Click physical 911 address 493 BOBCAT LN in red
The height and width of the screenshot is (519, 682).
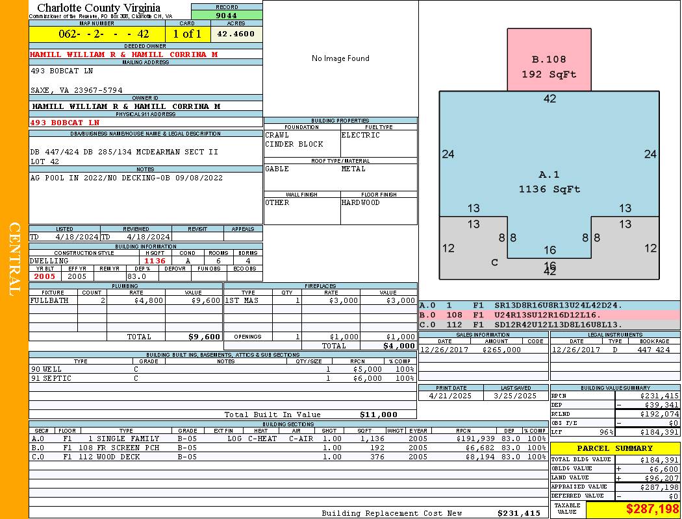click(65, 123)
